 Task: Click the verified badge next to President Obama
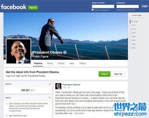click(x=65, y=52)
